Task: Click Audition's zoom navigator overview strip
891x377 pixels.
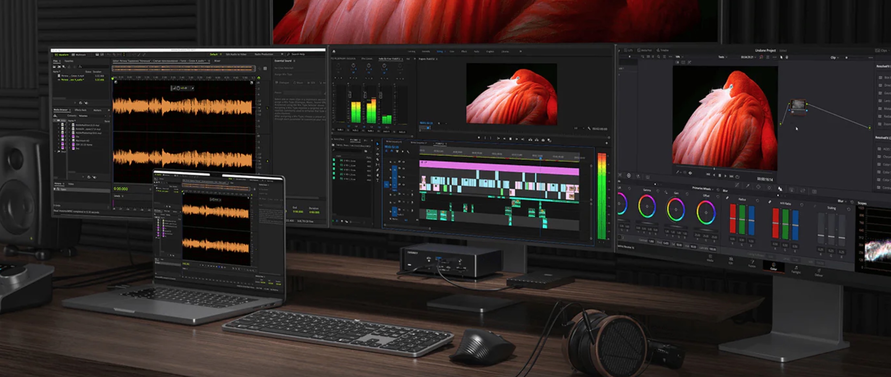Action: click(184, 68)
